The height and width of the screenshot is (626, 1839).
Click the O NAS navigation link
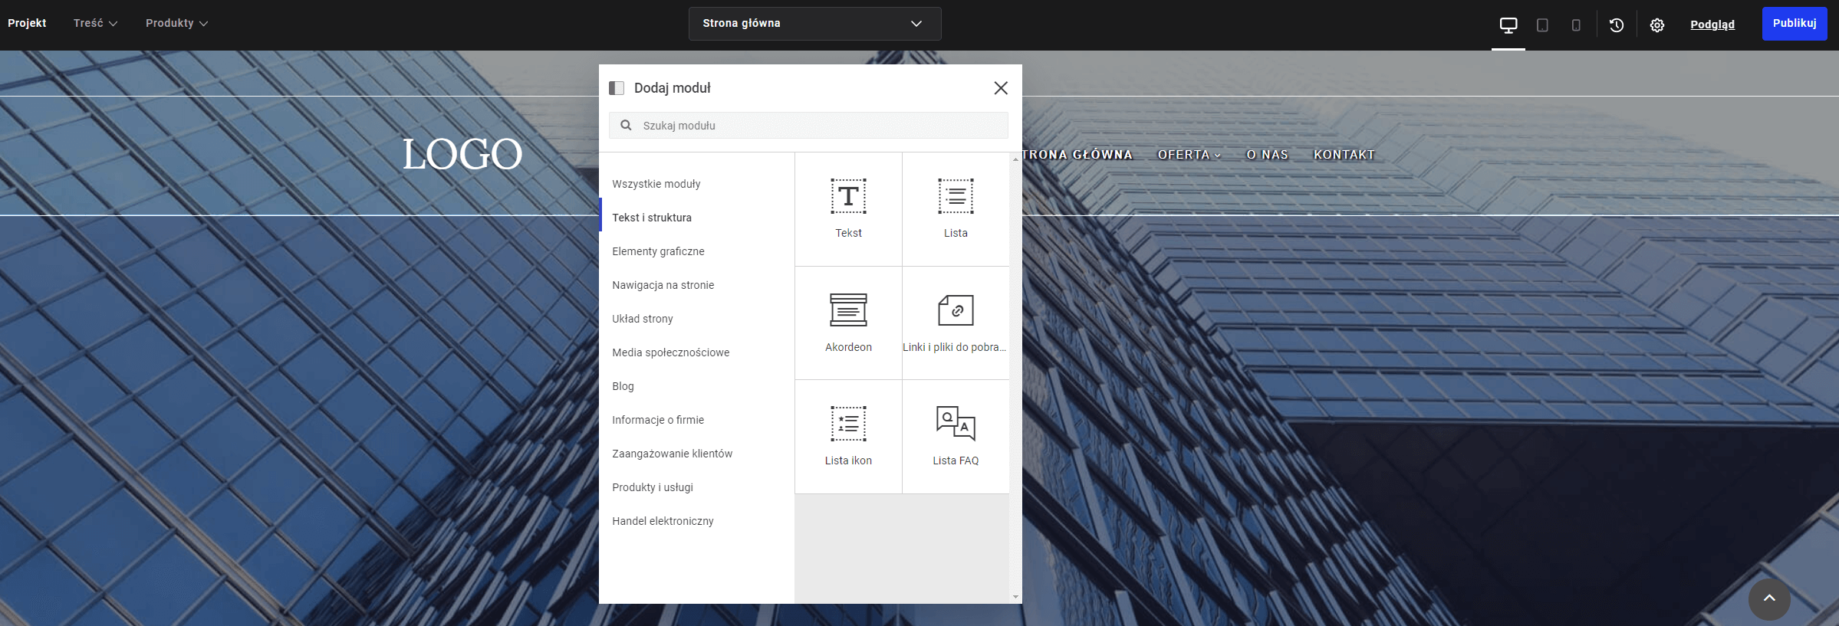(x=1268, y=155)
